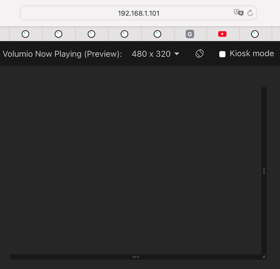The width and height of the screenshot is (280, 269).
Task: Click inside the dark preview frame
Action: [136, 171]
